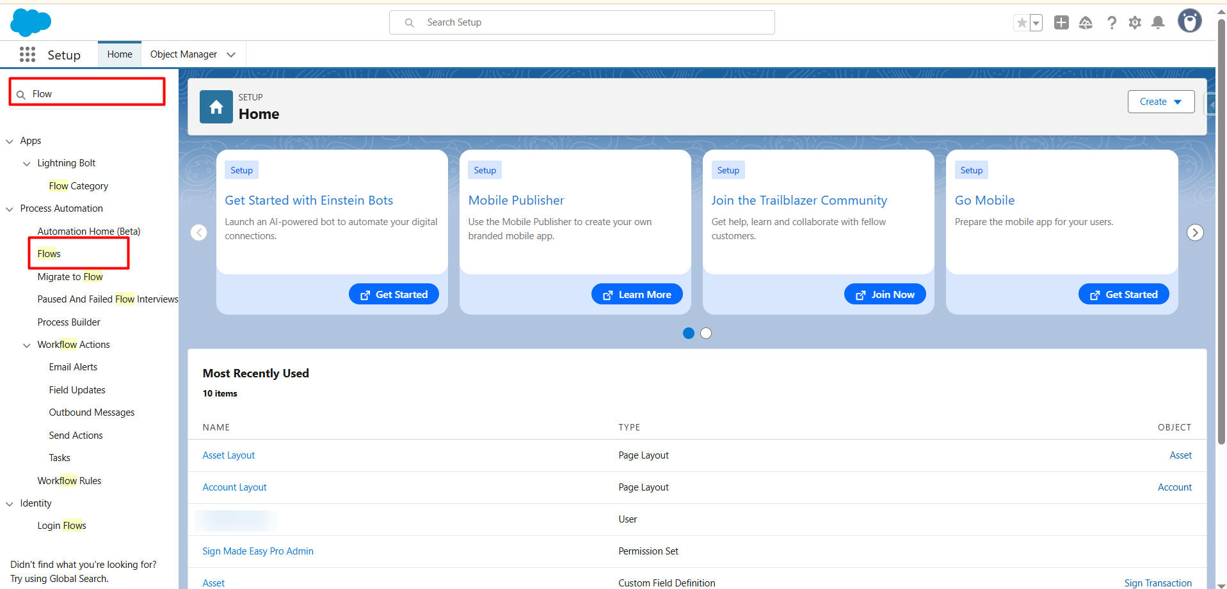The height and width of the screenshot is (589, 1227).
Task: Select the first carousel page dot
Action: coord(689,333)
